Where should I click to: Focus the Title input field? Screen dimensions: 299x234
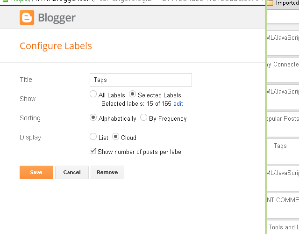point(140,80)
